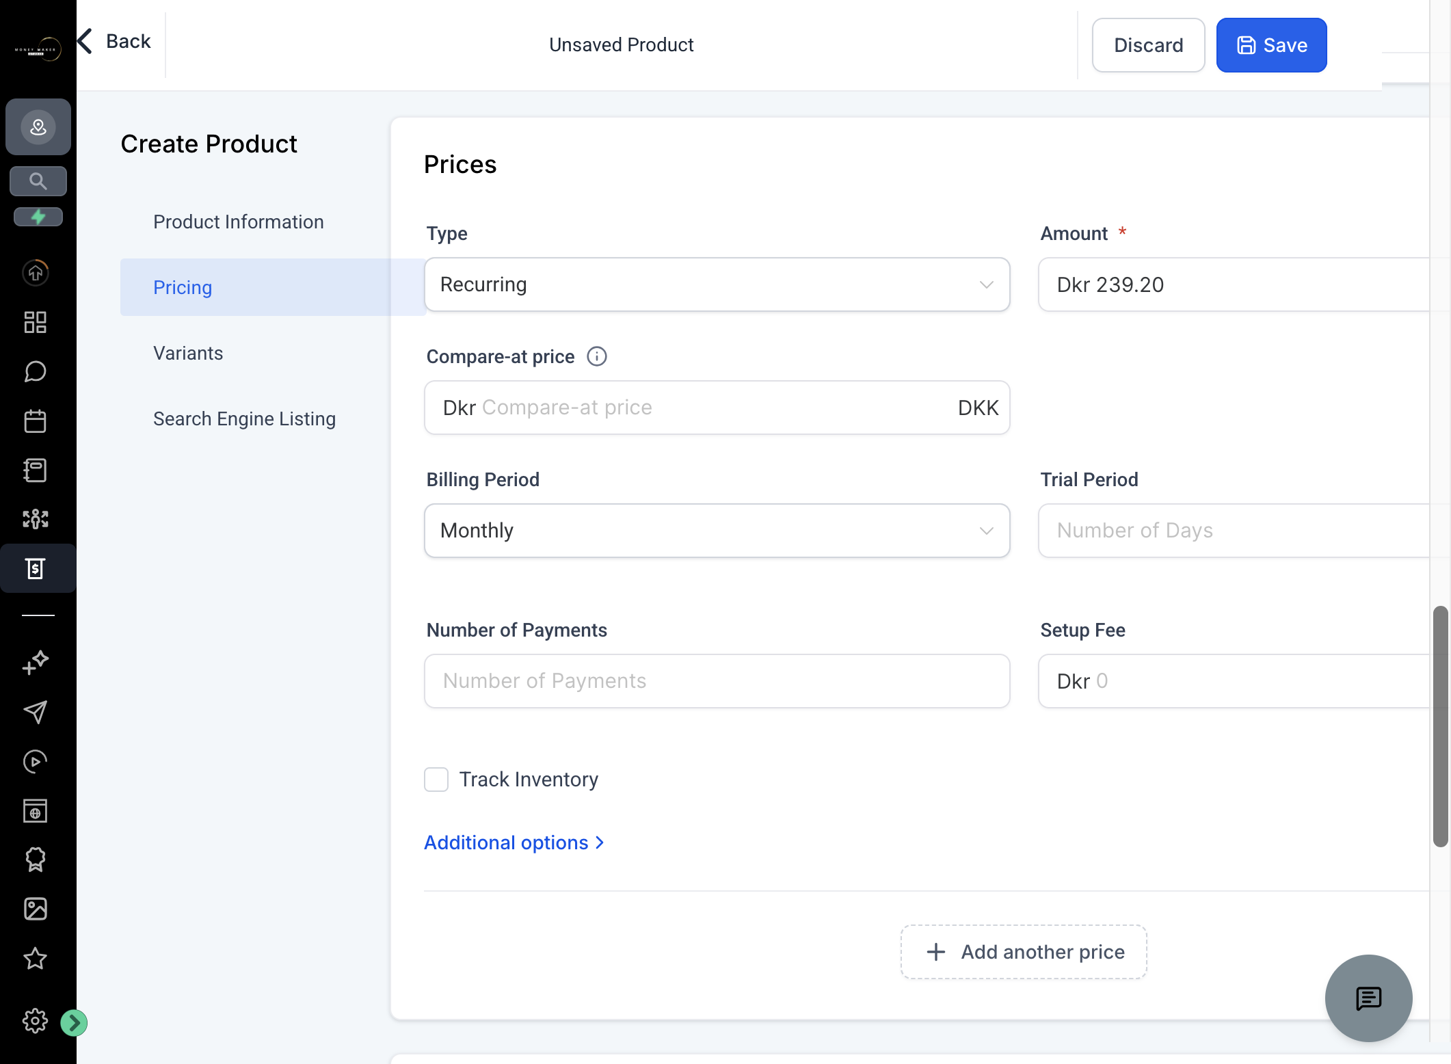Click Compare-at price info icon
This screenshot has width=1451, height=1064.
coord(596,356)
